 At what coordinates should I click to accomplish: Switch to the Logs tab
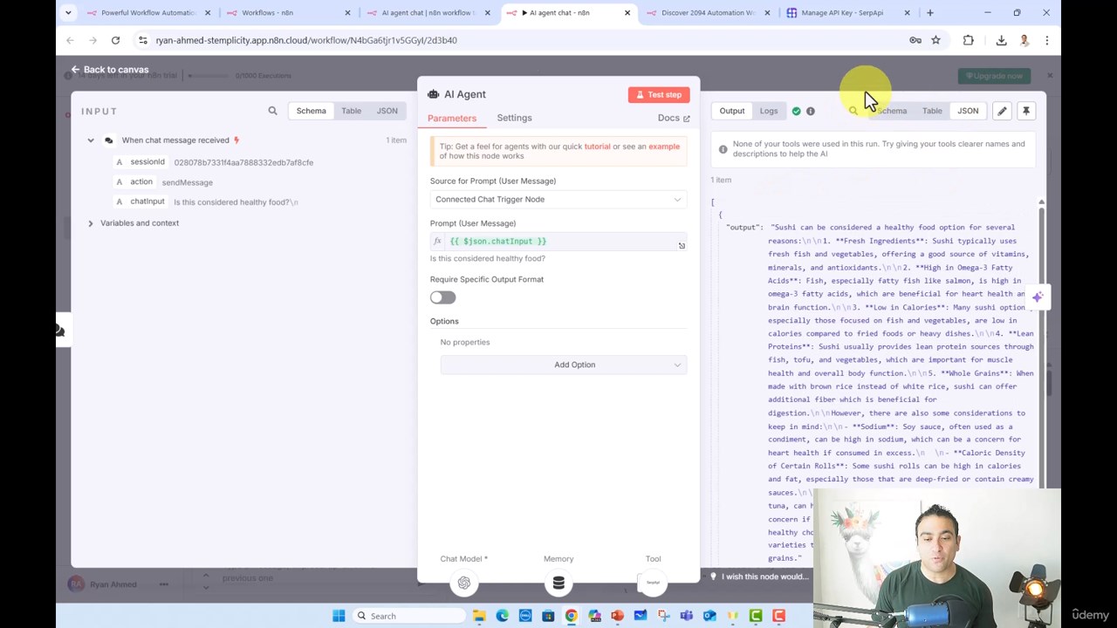point(769,111)
